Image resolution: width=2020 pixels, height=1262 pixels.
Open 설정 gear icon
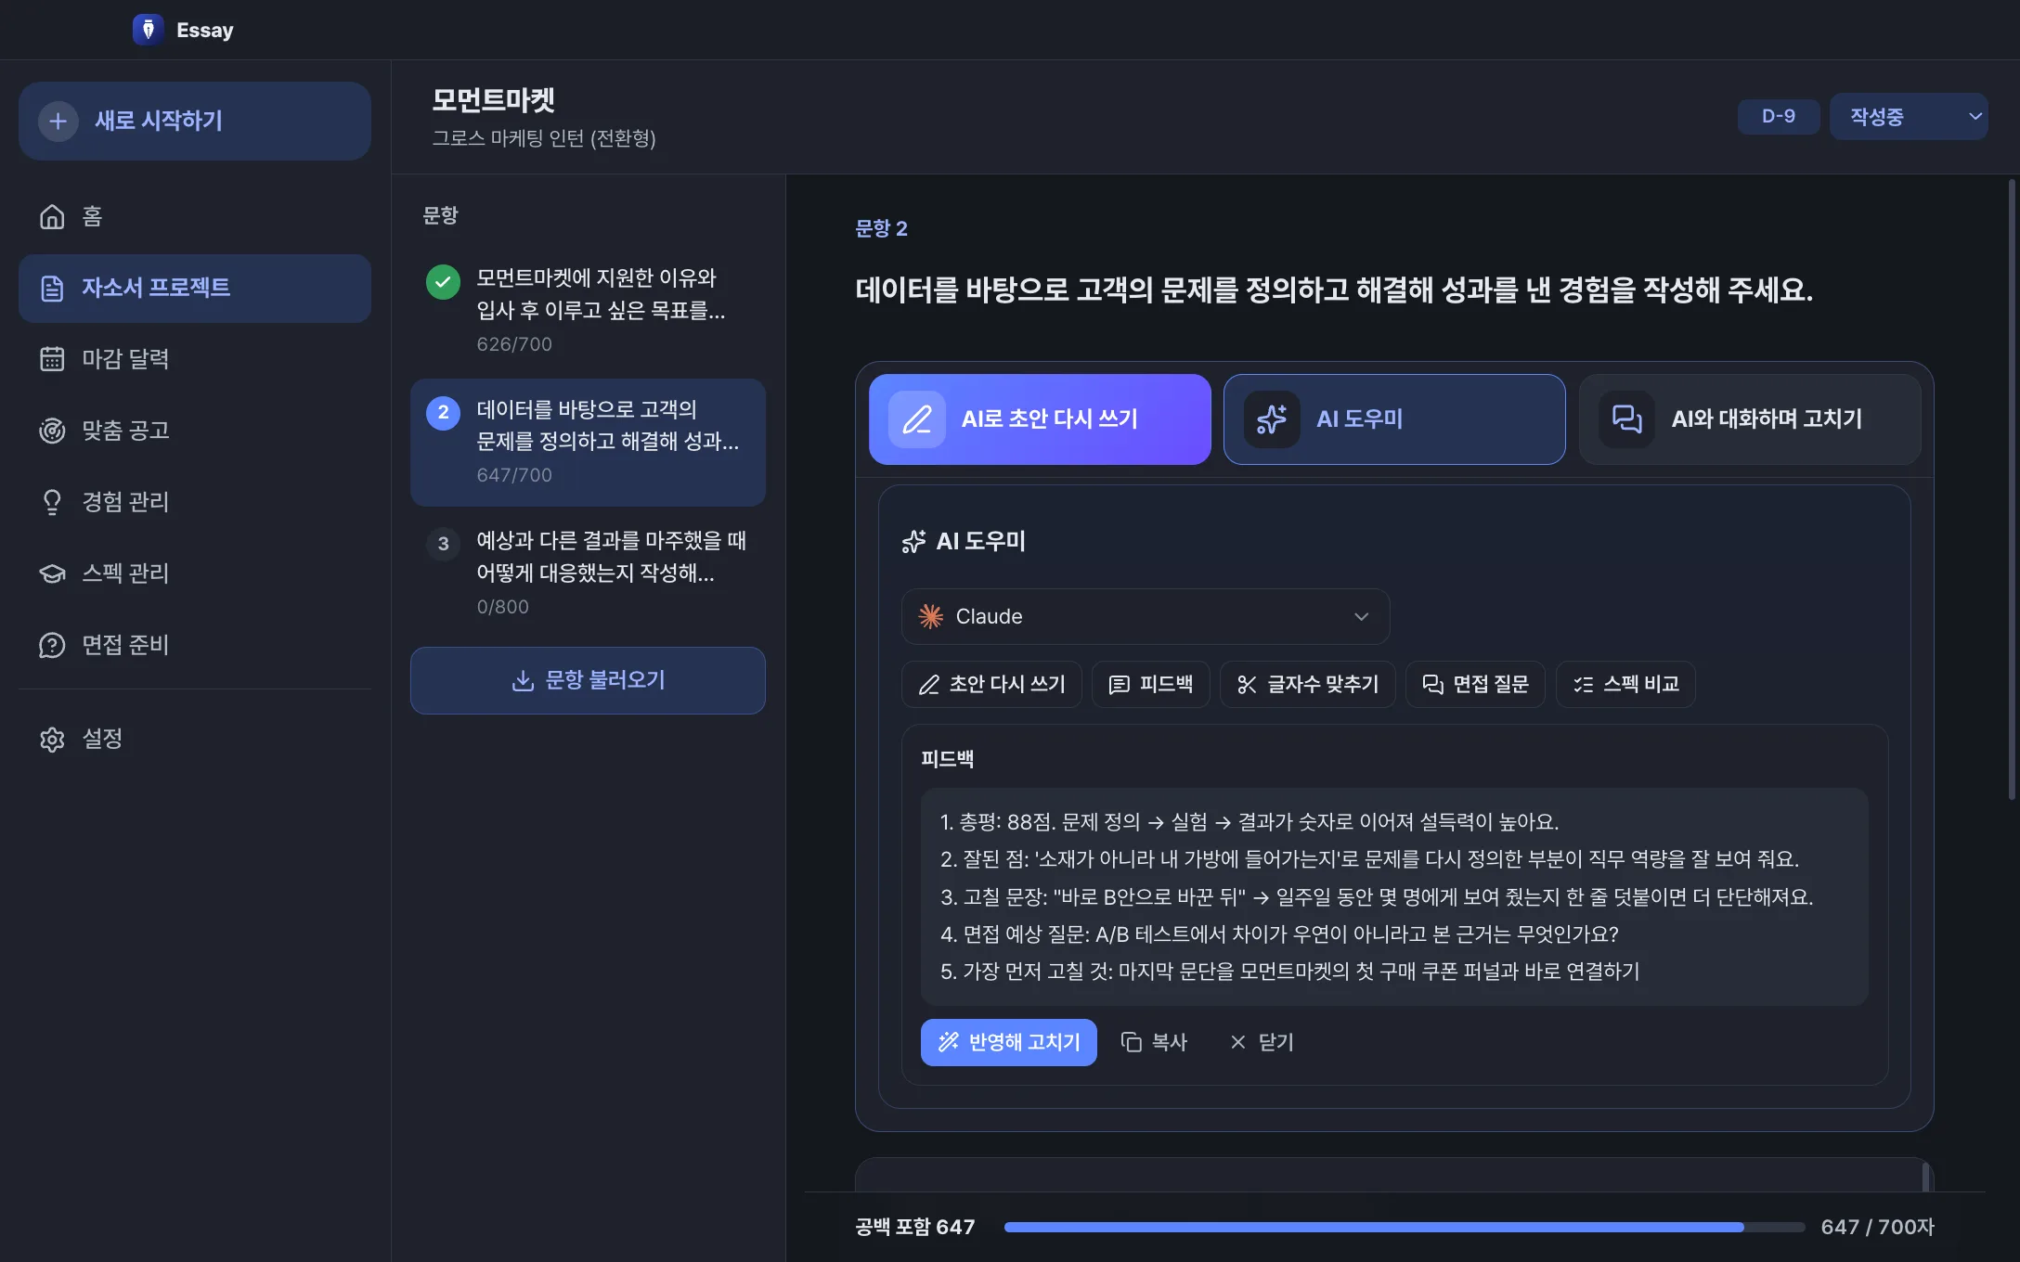pyautogui.click(x=52, y=740)
